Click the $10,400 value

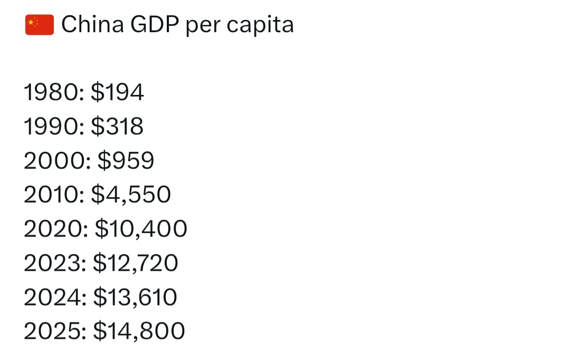click(x=141, y=229)
